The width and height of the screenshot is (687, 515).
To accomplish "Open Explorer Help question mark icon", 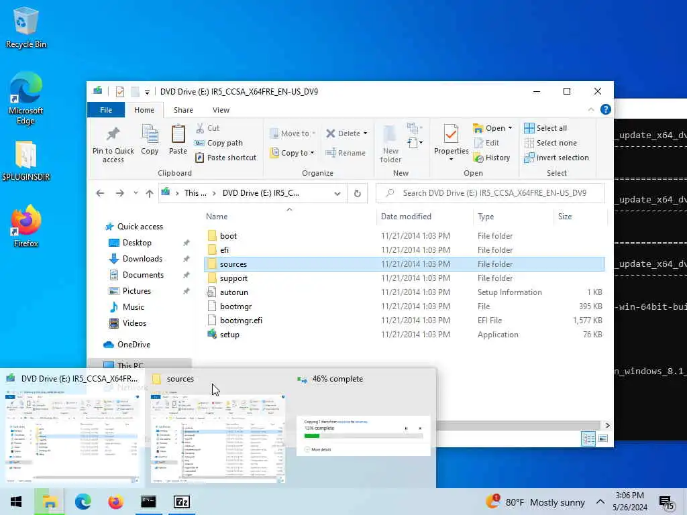I will pos(606,109).
